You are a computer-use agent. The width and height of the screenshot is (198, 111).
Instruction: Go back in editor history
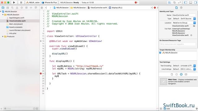(46, 8)
